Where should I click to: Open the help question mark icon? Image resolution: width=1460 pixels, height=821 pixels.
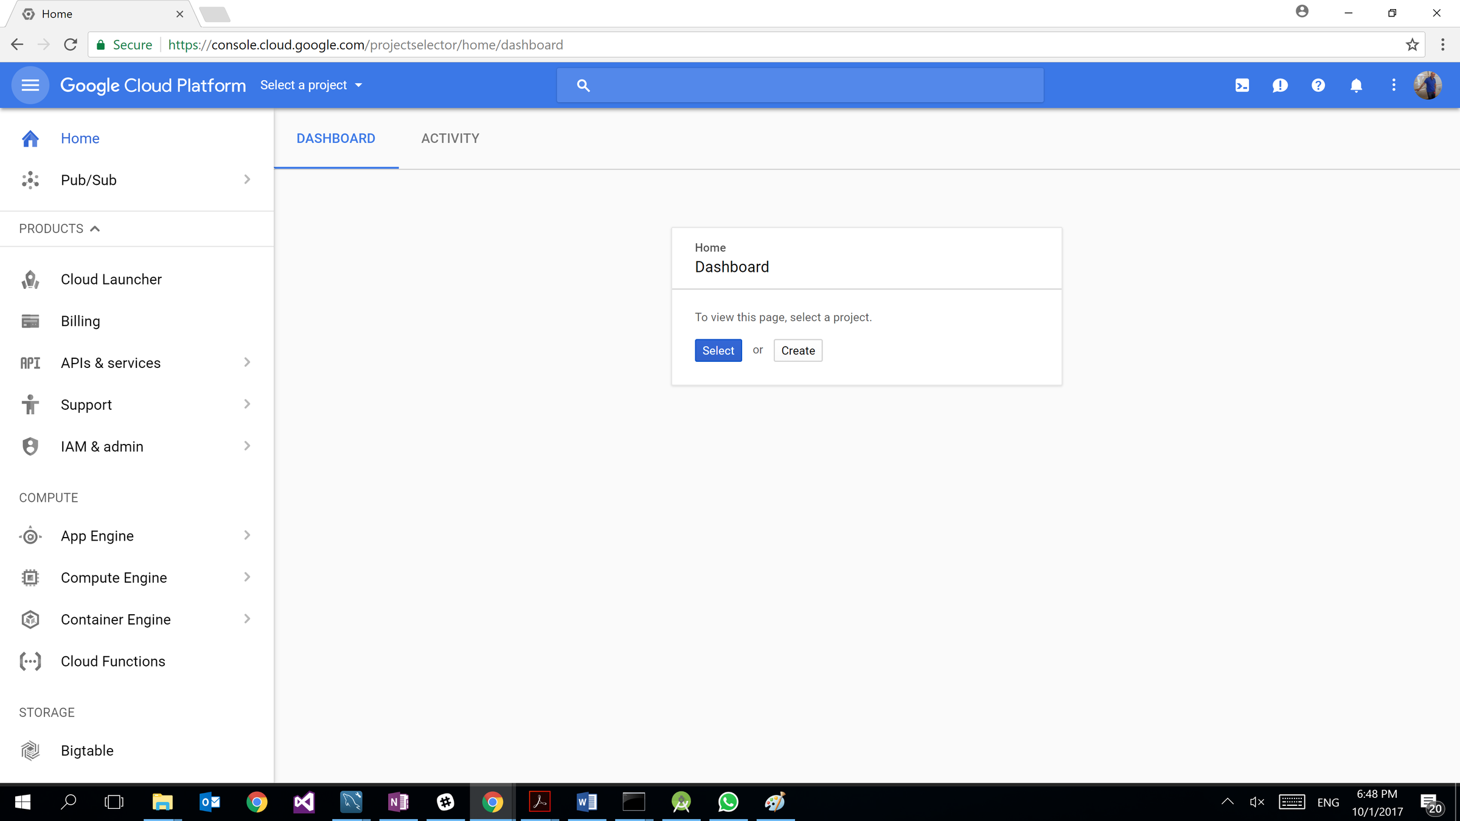pos(1318,86)
